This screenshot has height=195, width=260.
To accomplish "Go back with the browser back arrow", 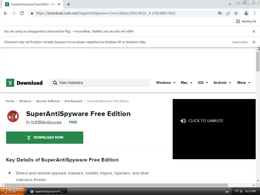I will click(6, 13).
